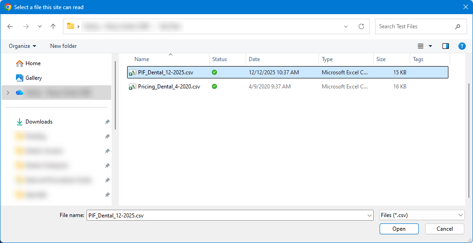Expand the address bar history dropdown
The height and width of the screenshot is (243, 473).
[x=346, y=26]
